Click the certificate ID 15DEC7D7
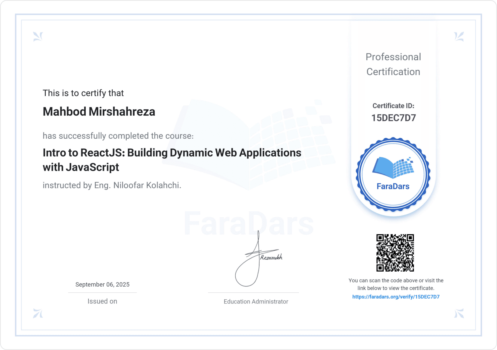 point(393,118)
